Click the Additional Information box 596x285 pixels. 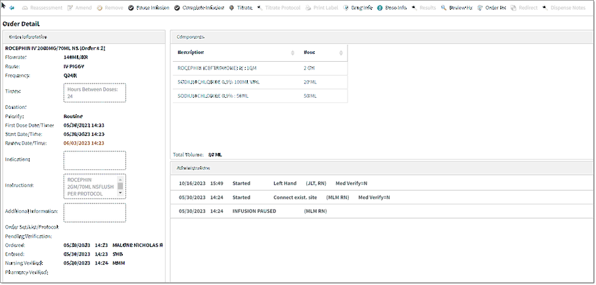click(x=95, y=213)
